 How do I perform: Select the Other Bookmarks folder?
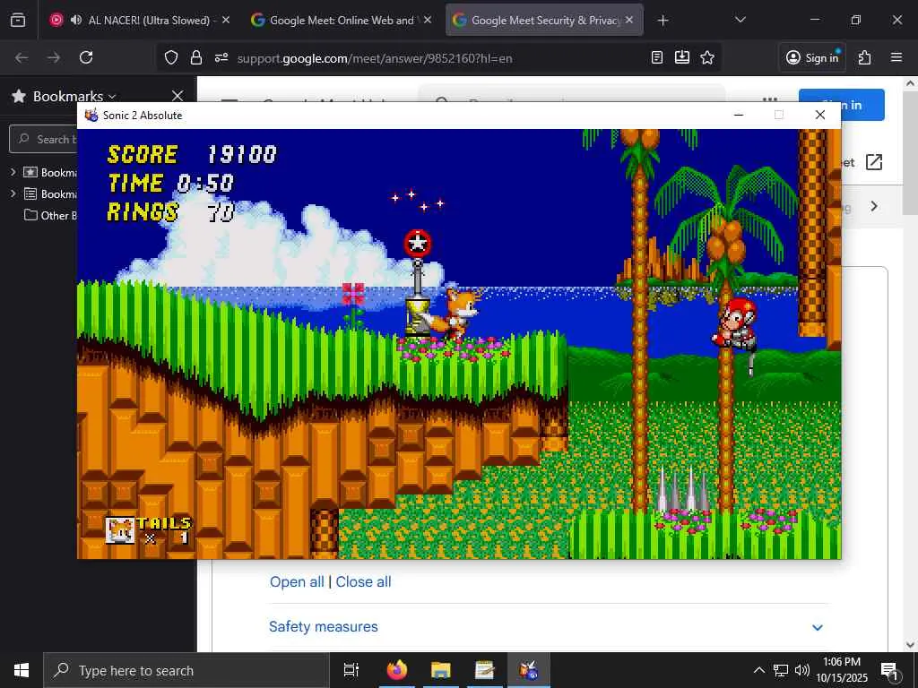50,215
